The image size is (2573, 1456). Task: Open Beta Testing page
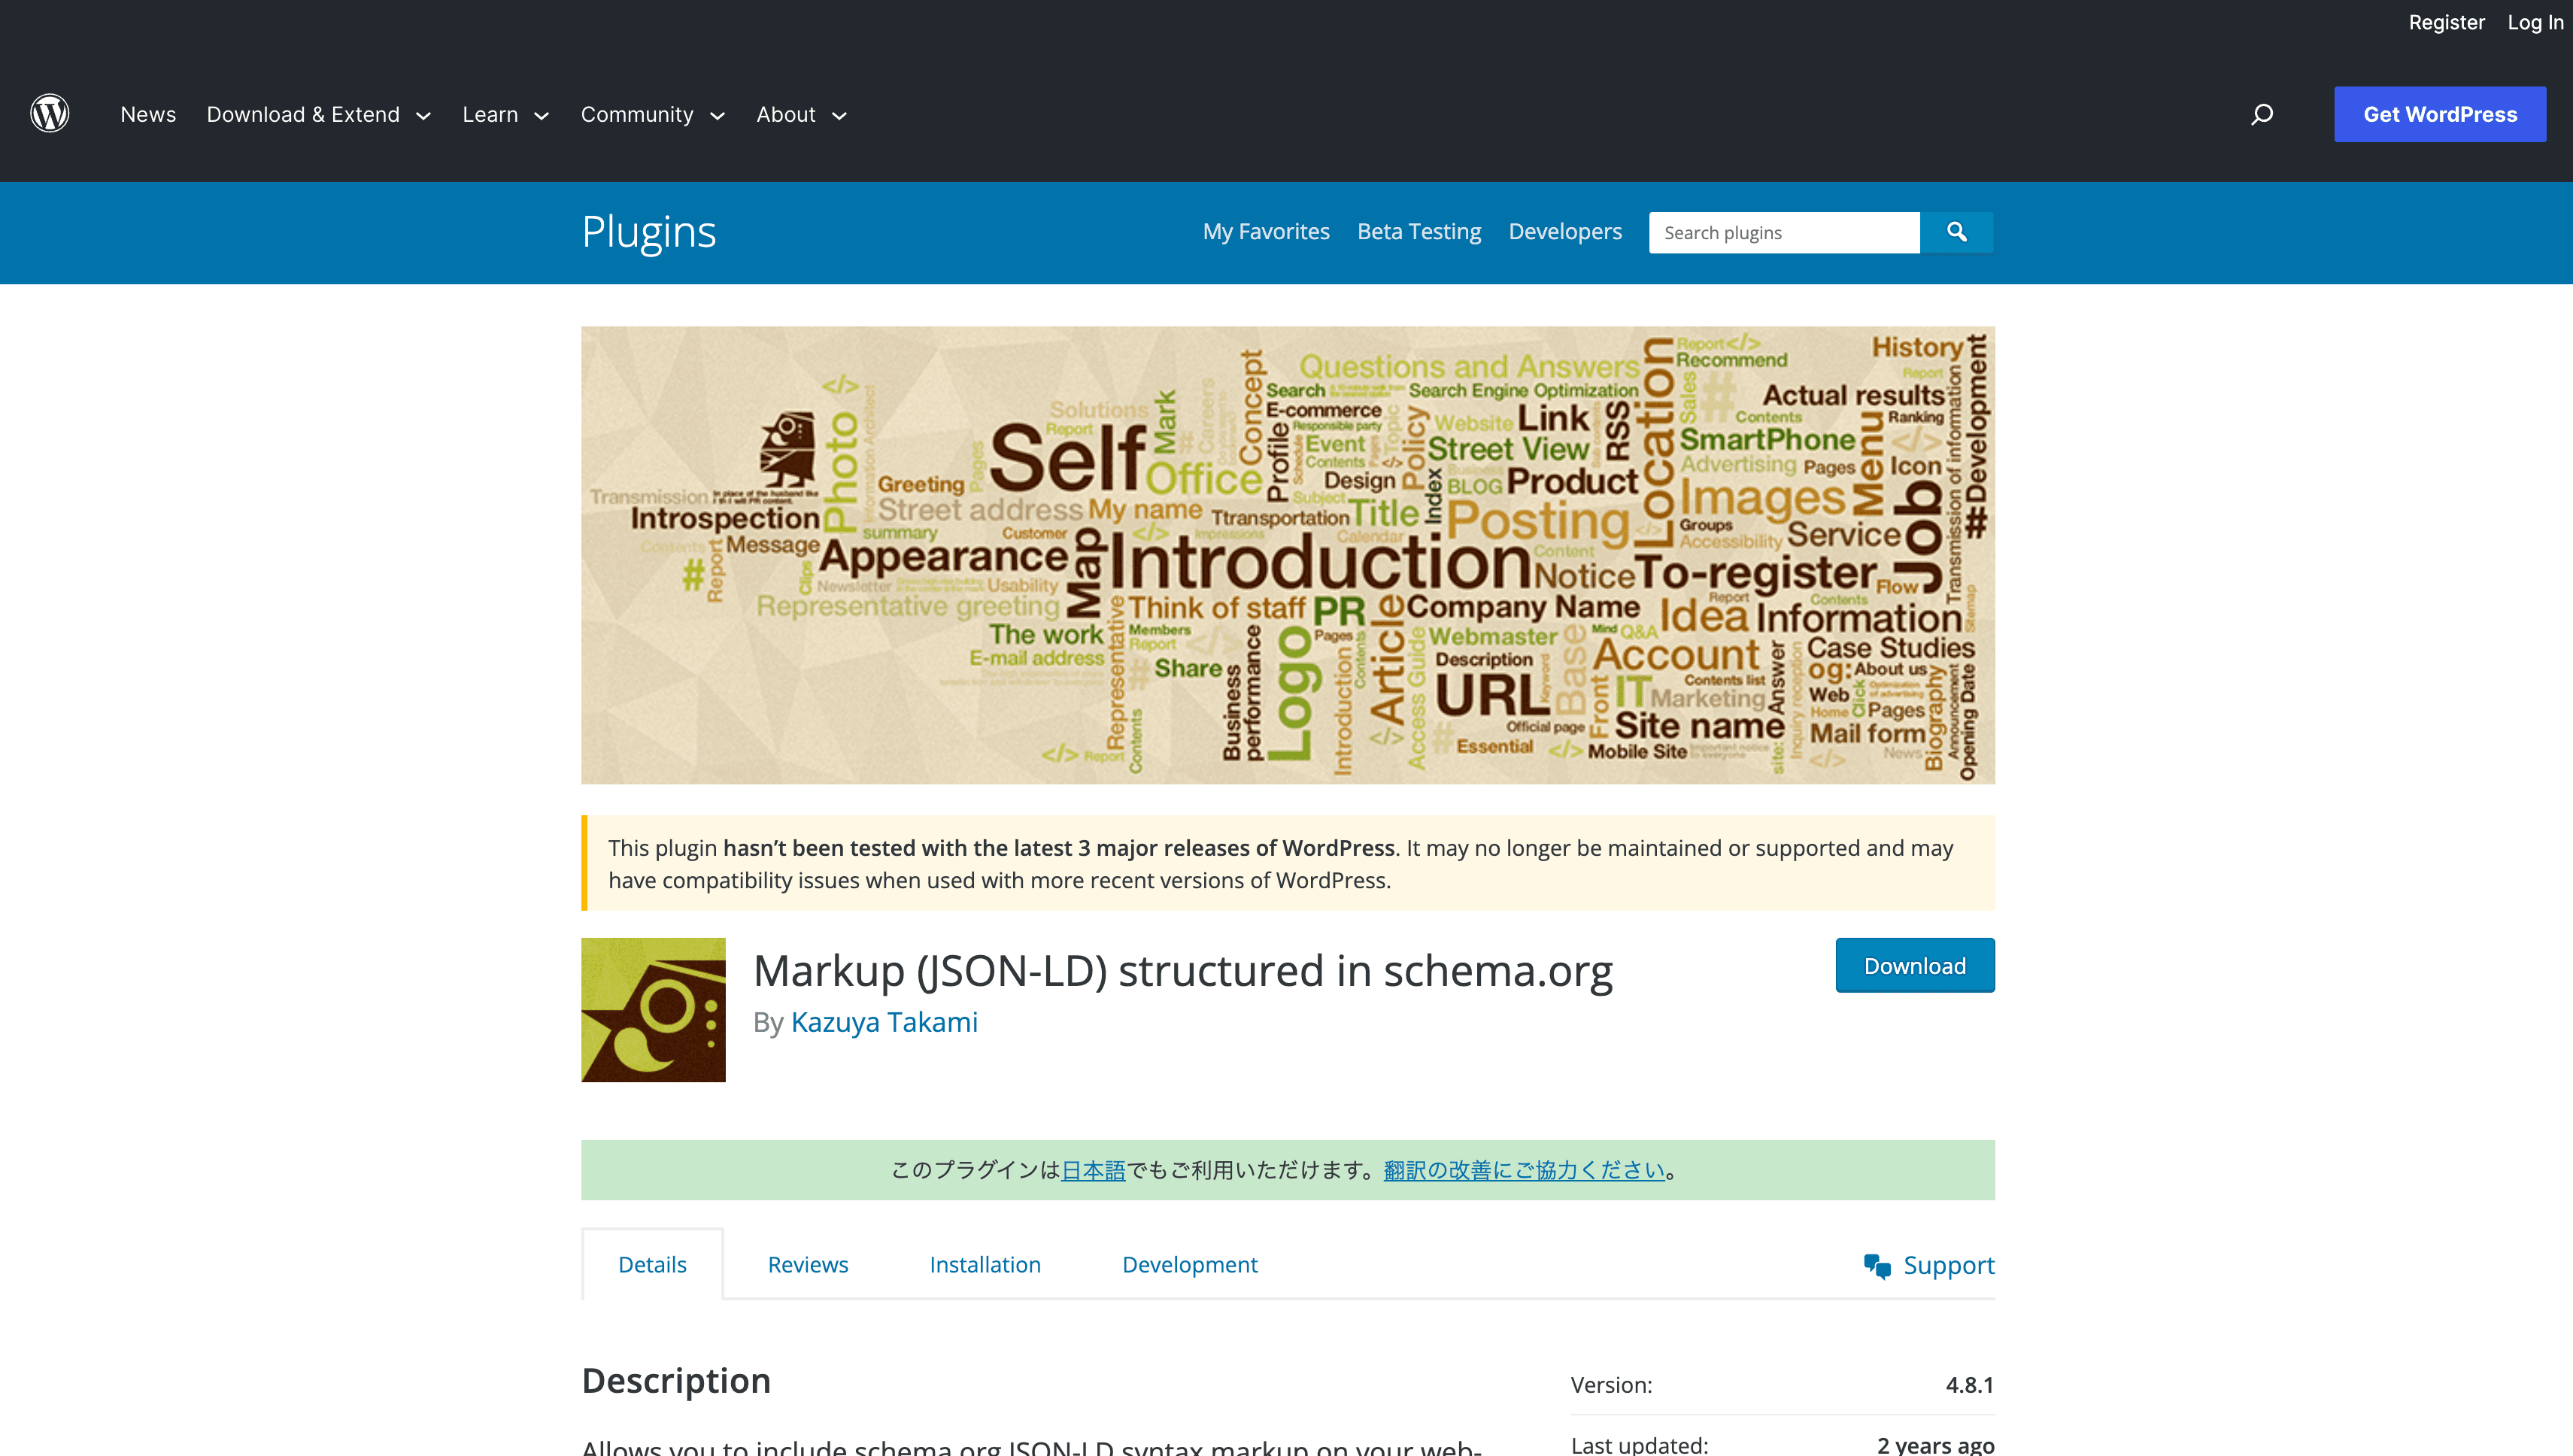coord(1419,232)
